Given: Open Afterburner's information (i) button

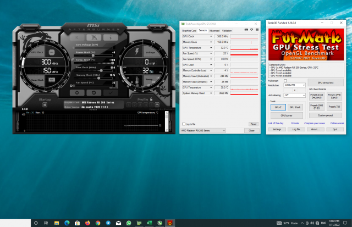Looking at the screenshot, I should (111, 37).
